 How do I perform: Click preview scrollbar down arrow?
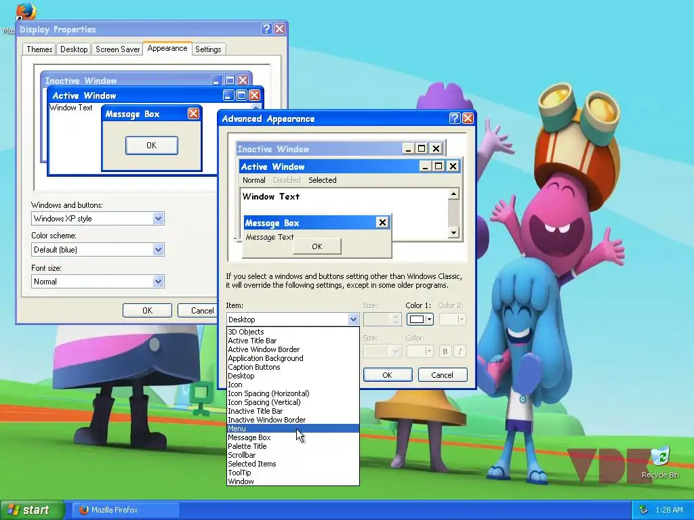click(x=453, y=233)
